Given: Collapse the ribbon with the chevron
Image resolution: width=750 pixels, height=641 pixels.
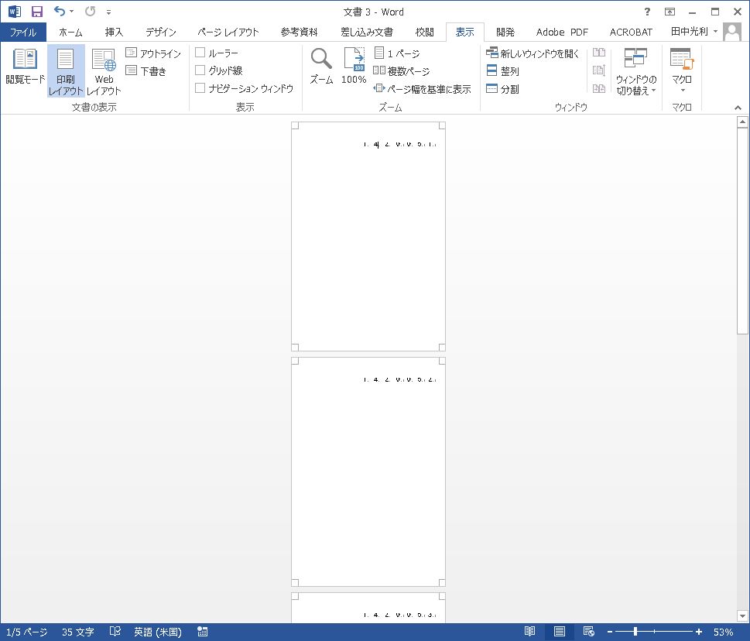Looking at the screenshot, I should 738,108.
